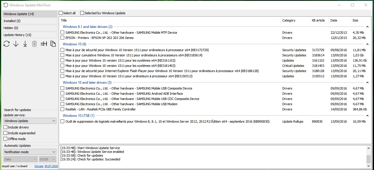Image resolution: width=374 pixels, height=170 pixels.
Task: Tick the SAMSUNG Mobile USB Modem checkbox
Action: [x=62, y=104]
